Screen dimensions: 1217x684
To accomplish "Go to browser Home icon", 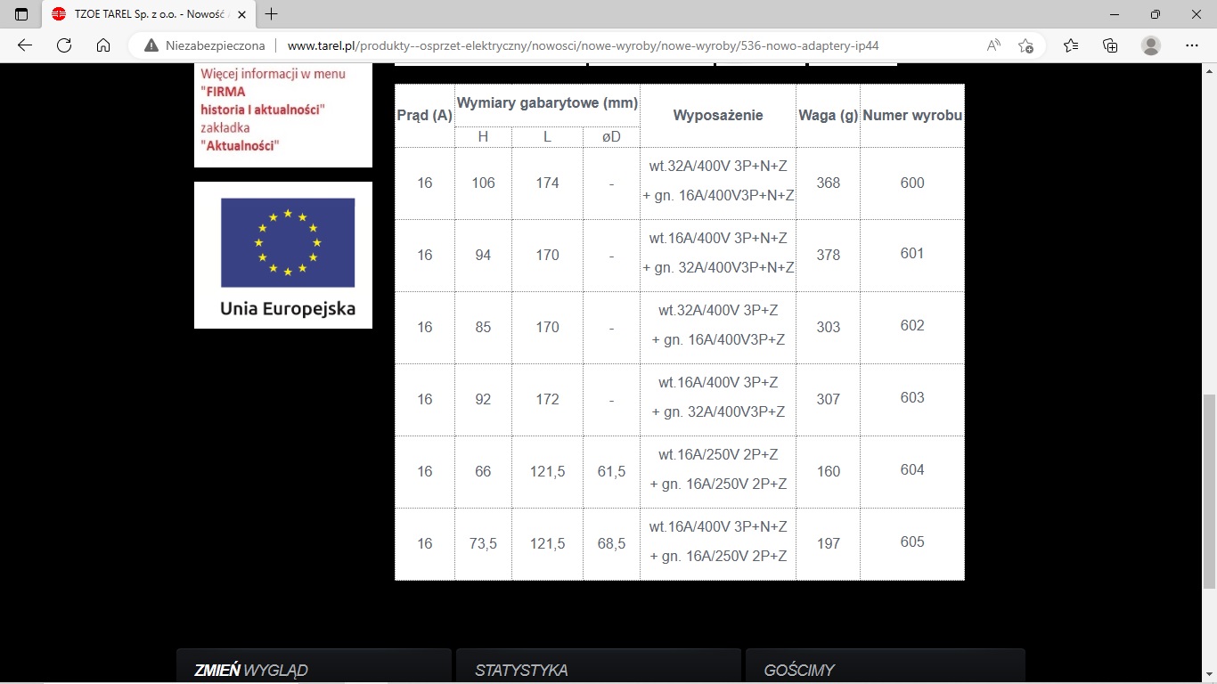I will [x=103, y=45].
